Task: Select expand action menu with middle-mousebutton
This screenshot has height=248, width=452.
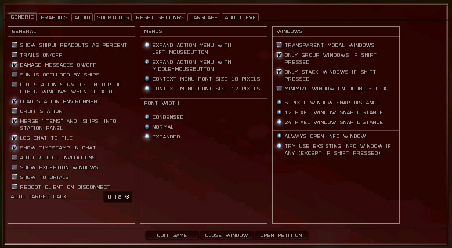Action: point(147,61)
